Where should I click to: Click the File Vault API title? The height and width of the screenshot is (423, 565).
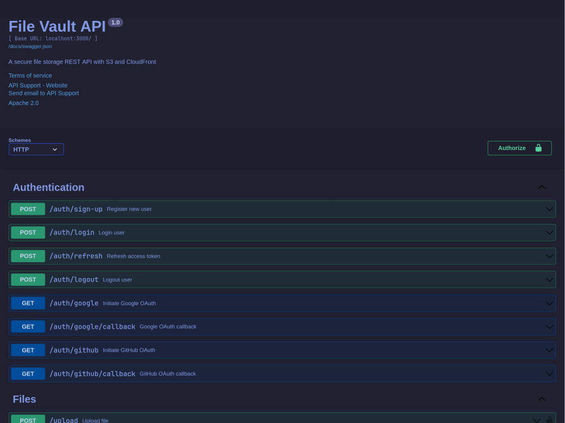57,27
